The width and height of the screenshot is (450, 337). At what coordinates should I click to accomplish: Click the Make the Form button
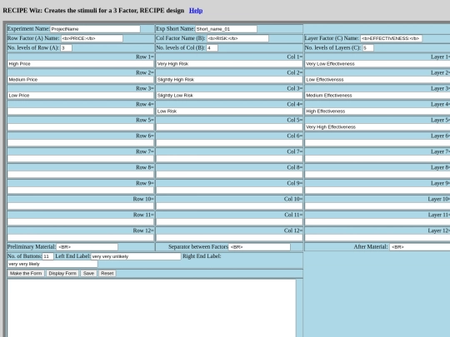pos(26,274)
